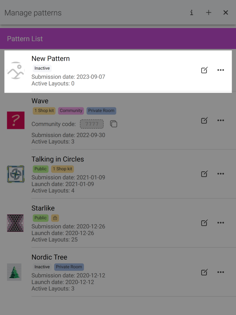Open more options for Wave
The image size is (236, 315).
pos(221,120)
